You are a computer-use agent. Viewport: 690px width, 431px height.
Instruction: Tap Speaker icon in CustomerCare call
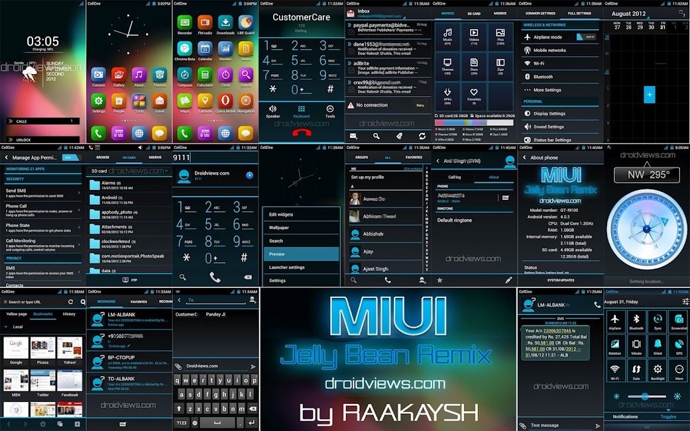pyautogui.click(x=273, y=109)
